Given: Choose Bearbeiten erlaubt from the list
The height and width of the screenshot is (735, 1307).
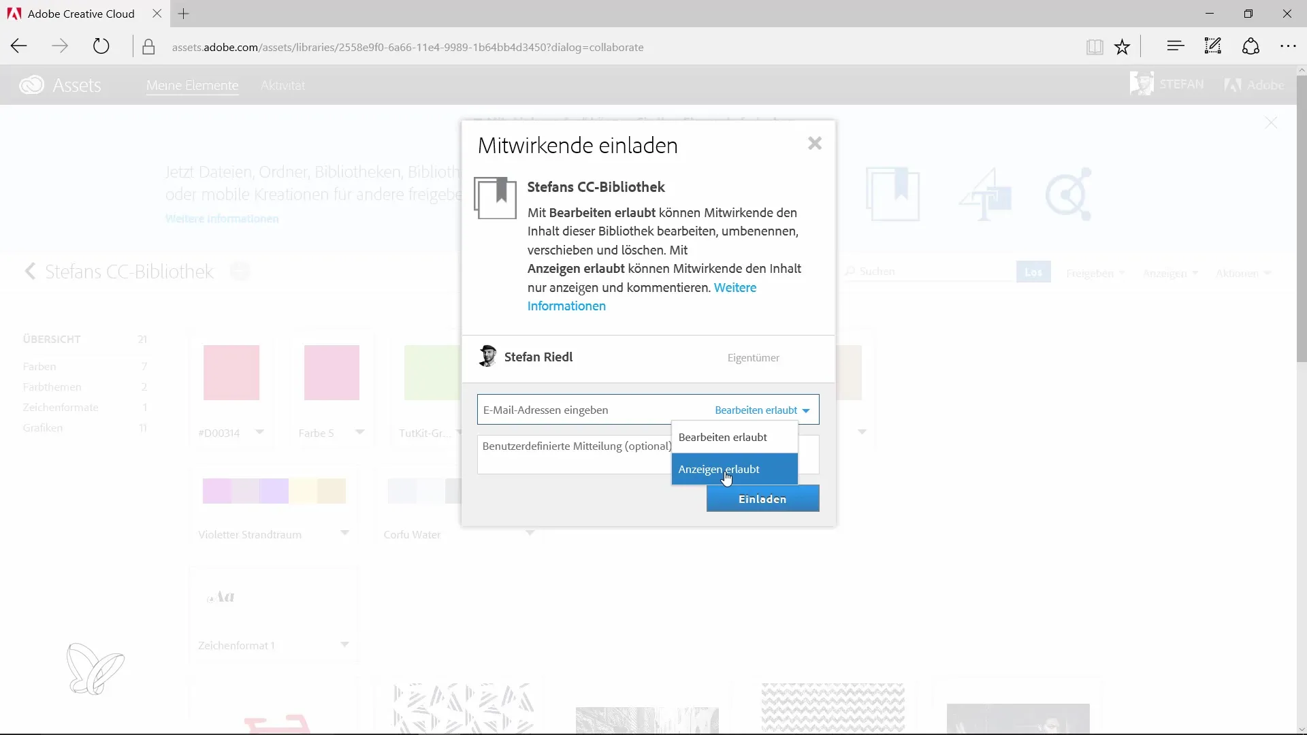Looking at the screenshot, I should pyautogui.click(x=735, y=438).
